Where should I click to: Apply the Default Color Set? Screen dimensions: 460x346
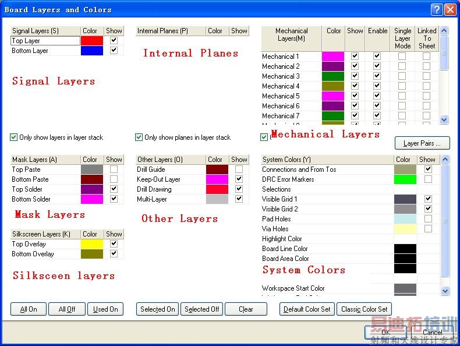[307, 309]
